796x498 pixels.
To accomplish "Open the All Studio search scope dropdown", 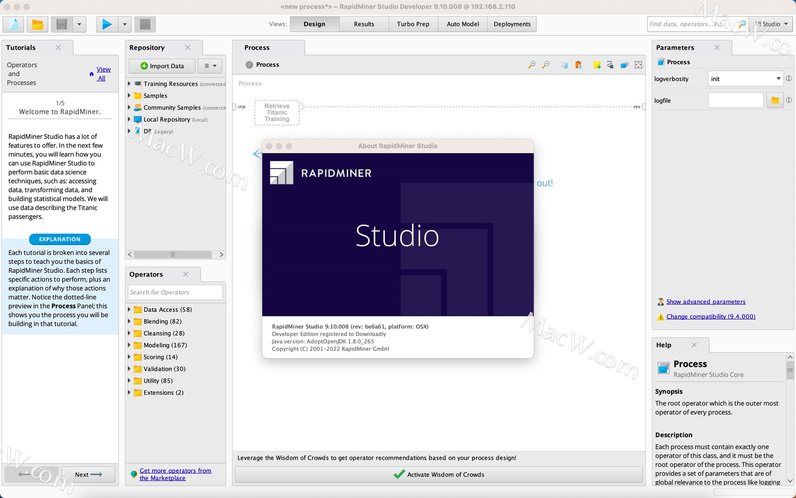I will click(x=771, y=24).
